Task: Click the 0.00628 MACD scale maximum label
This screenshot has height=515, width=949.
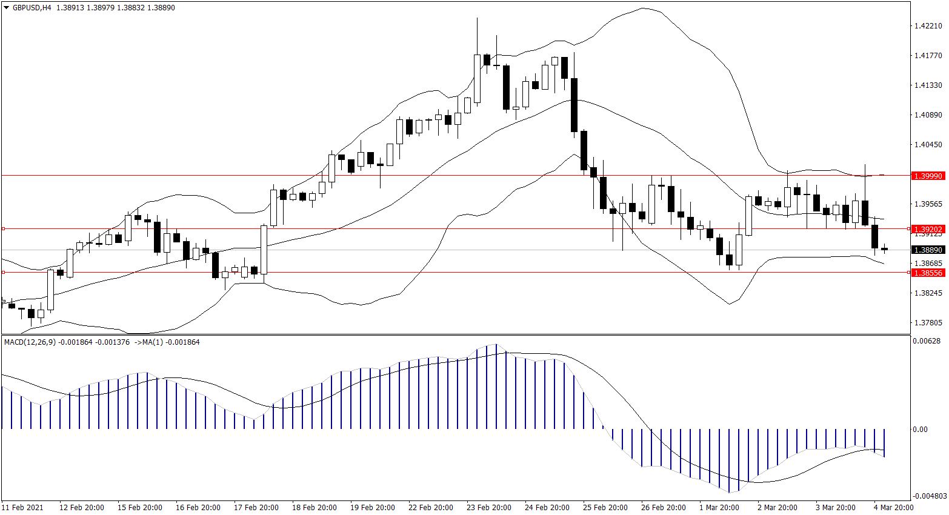Action: tap(928, 342)
